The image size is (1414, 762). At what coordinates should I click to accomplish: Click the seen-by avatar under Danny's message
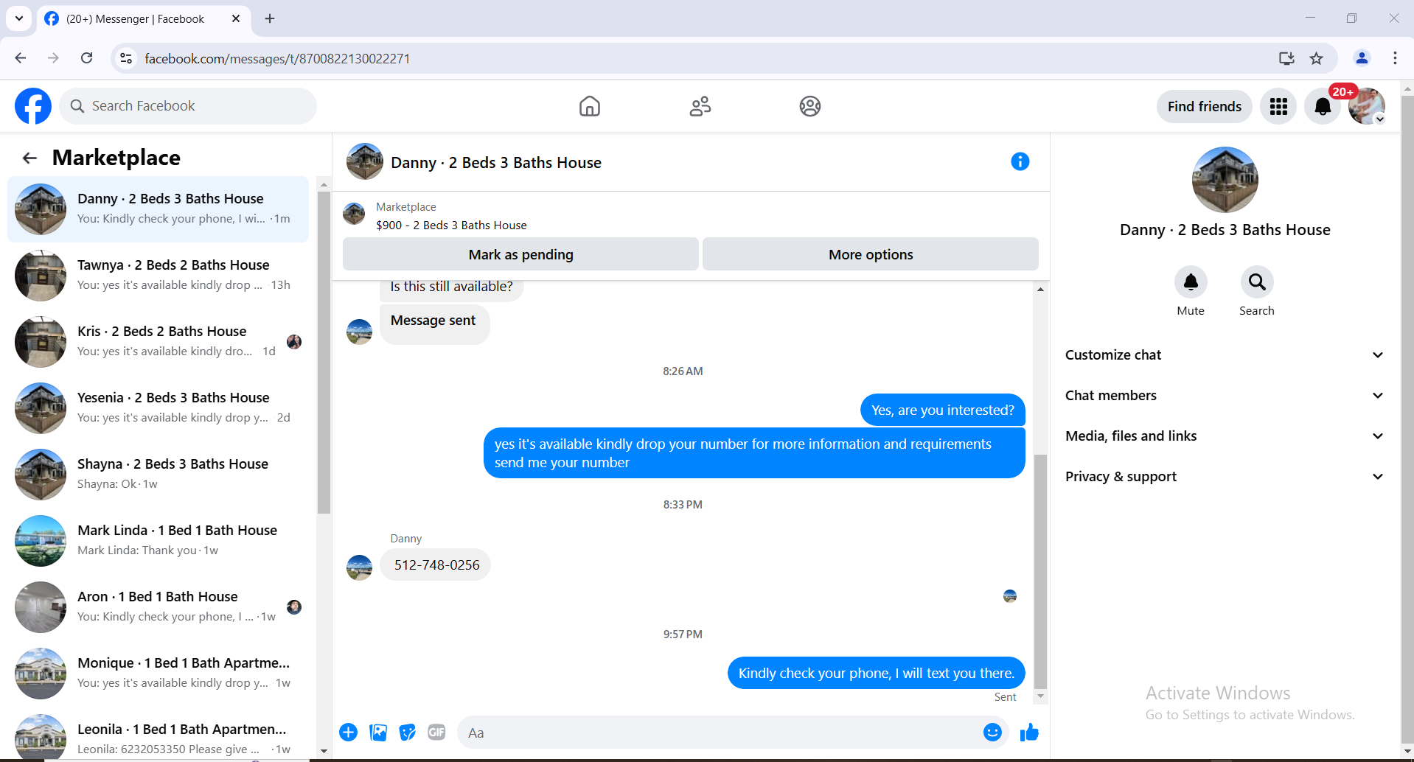(x=1010, y=595)
